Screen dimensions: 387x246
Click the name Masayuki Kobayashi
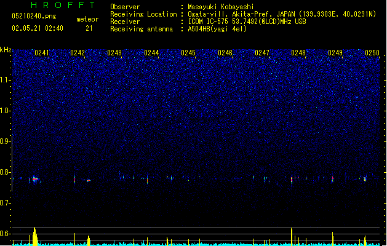point(221,7)
